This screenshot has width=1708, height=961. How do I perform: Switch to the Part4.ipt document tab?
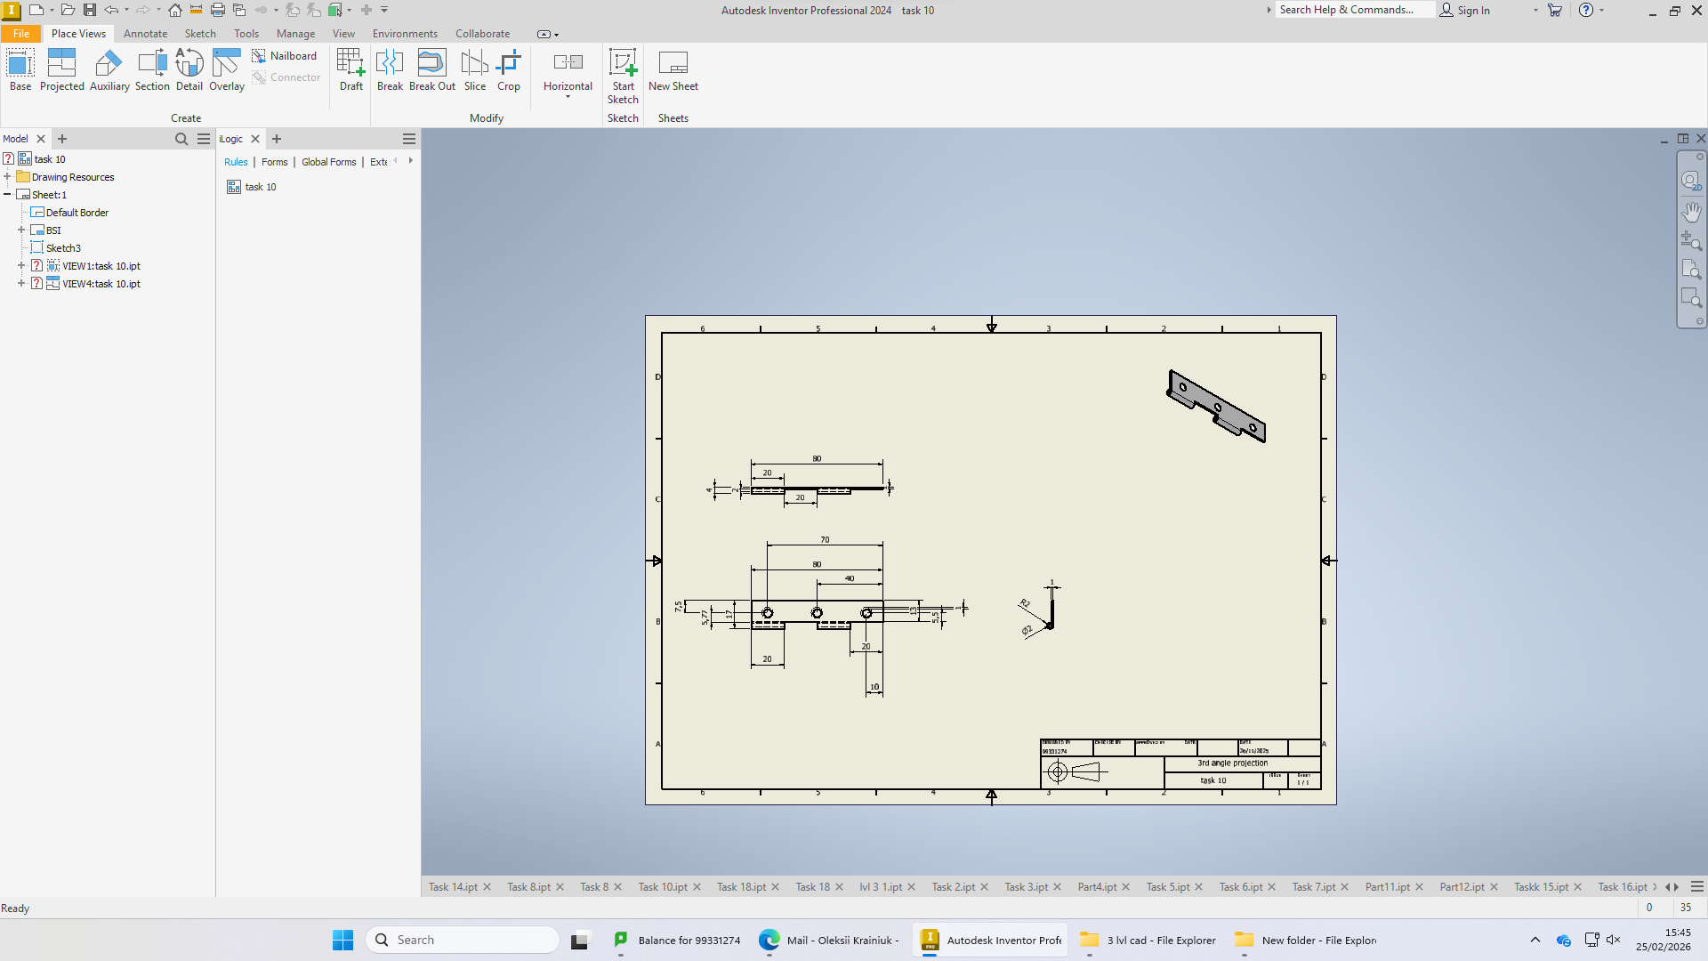(1097, 887)
